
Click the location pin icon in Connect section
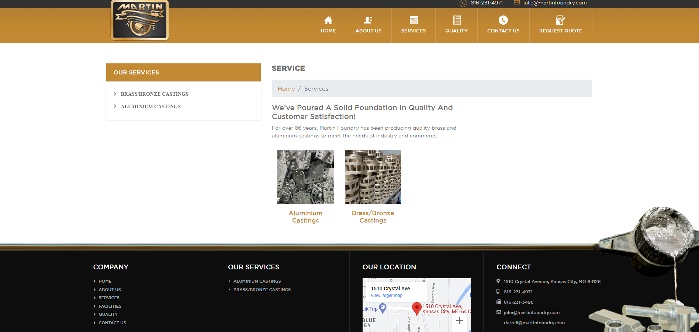tap(498, 281)
